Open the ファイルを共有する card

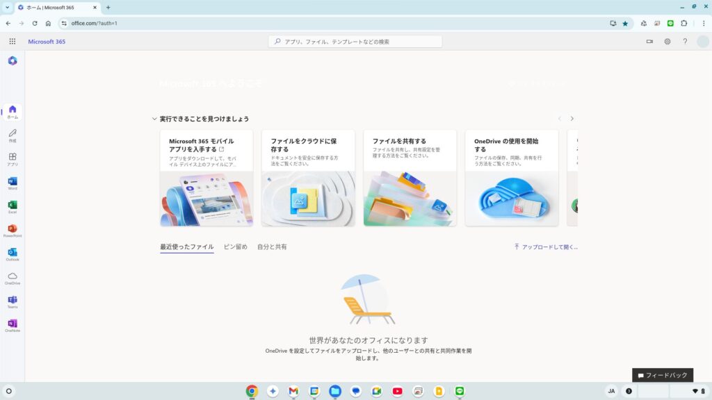410,178
